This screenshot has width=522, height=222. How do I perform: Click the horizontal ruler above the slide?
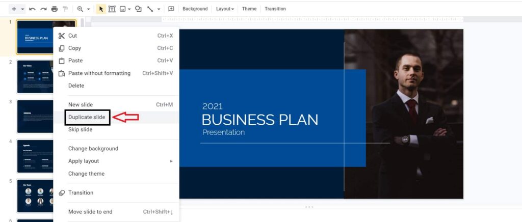click(312, 19)
